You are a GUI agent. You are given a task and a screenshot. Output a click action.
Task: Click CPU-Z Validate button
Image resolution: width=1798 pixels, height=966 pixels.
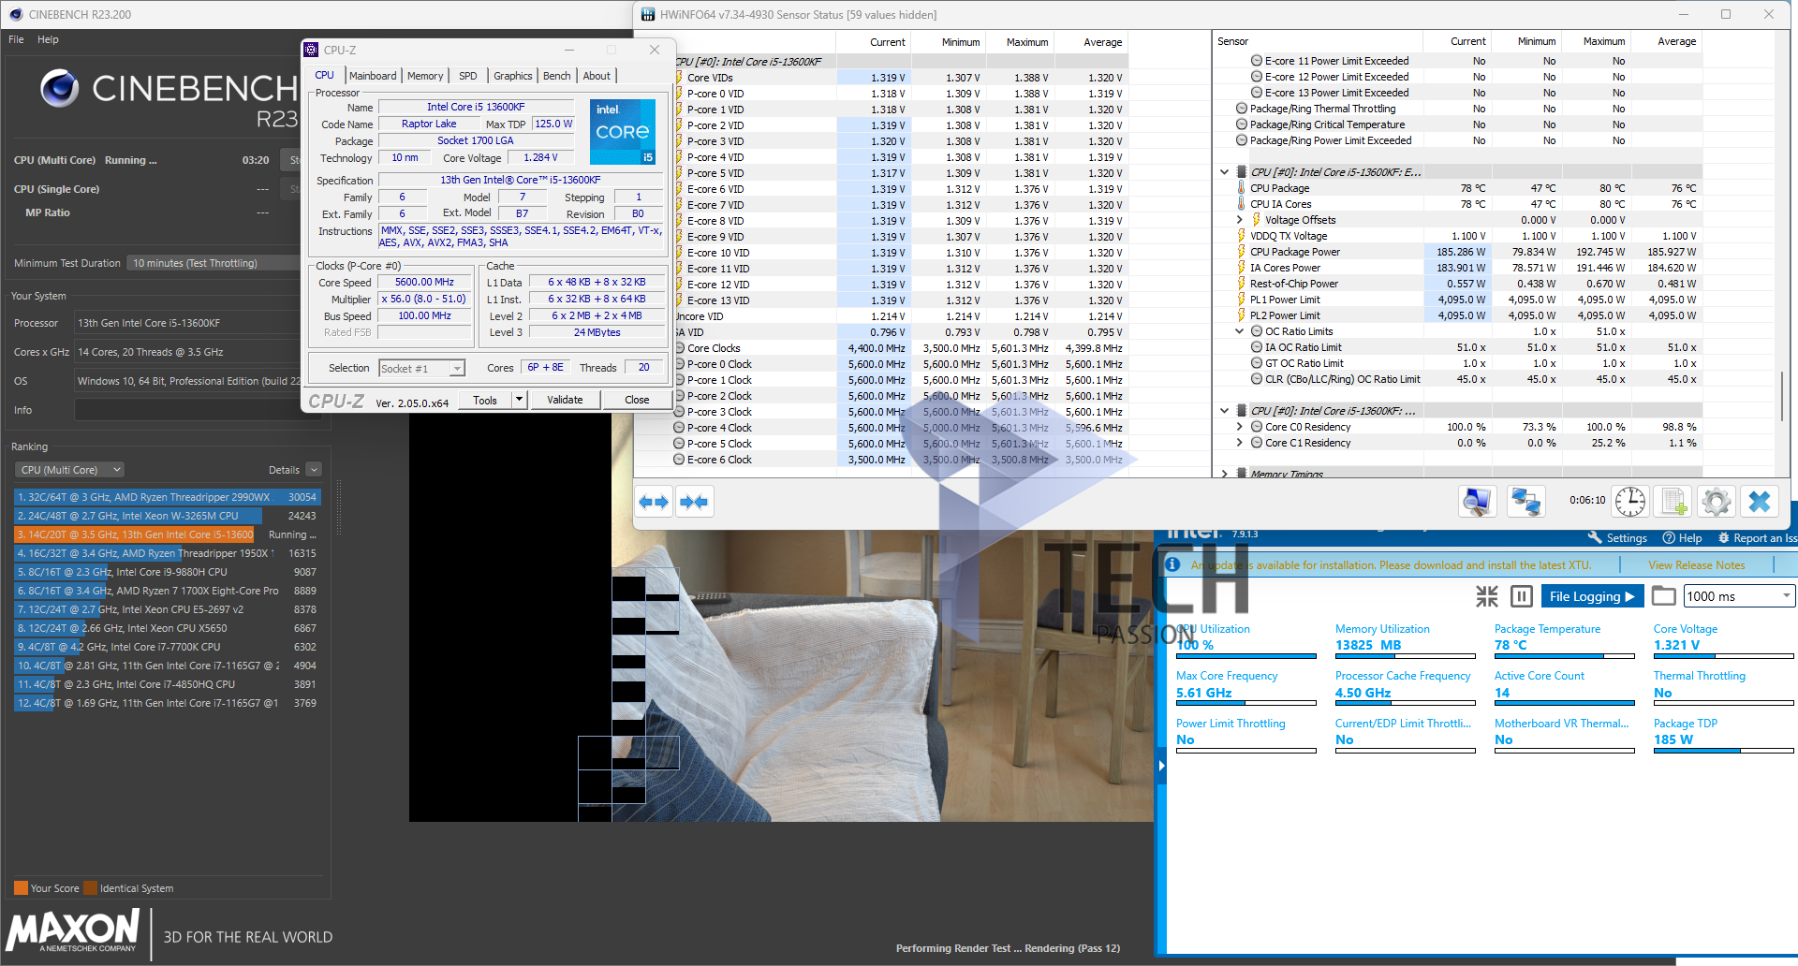click(x=565, y=400)
